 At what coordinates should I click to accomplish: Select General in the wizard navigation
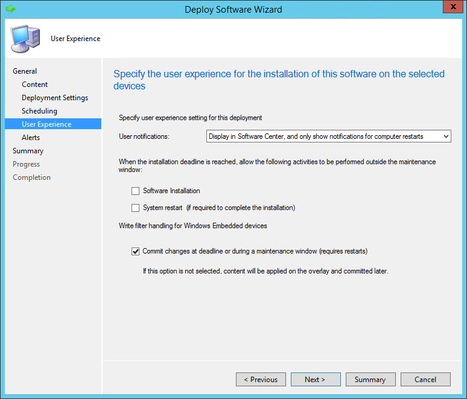(25, 71)
